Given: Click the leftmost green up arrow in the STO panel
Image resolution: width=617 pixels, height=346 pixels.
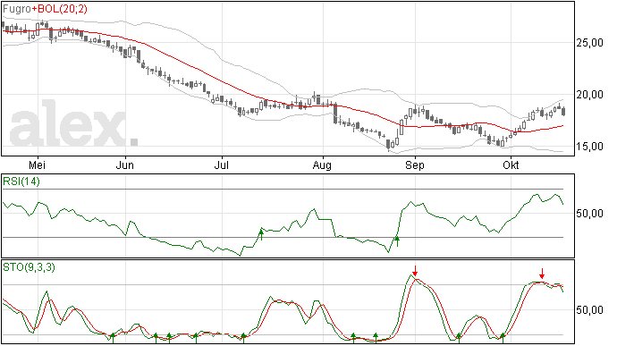Looking at the screenshot, I should 113,338.
